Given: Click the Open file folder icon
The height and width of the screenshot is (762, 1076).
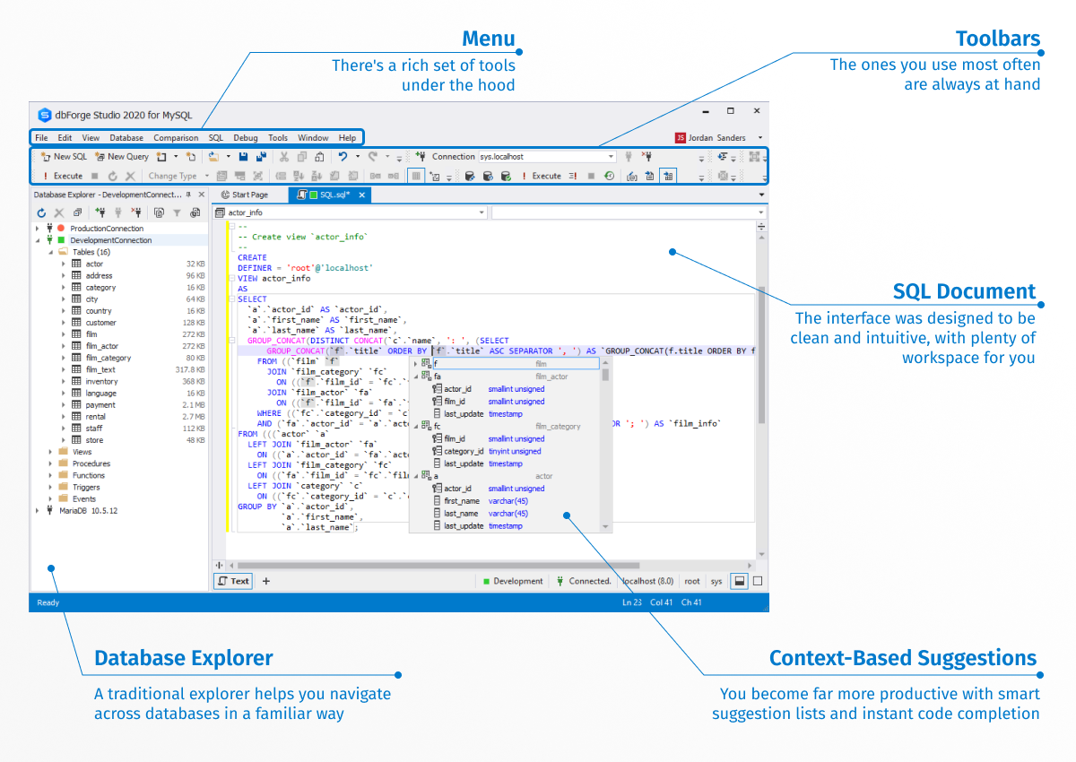Looking at the screenshot, I should pos(213,157).
